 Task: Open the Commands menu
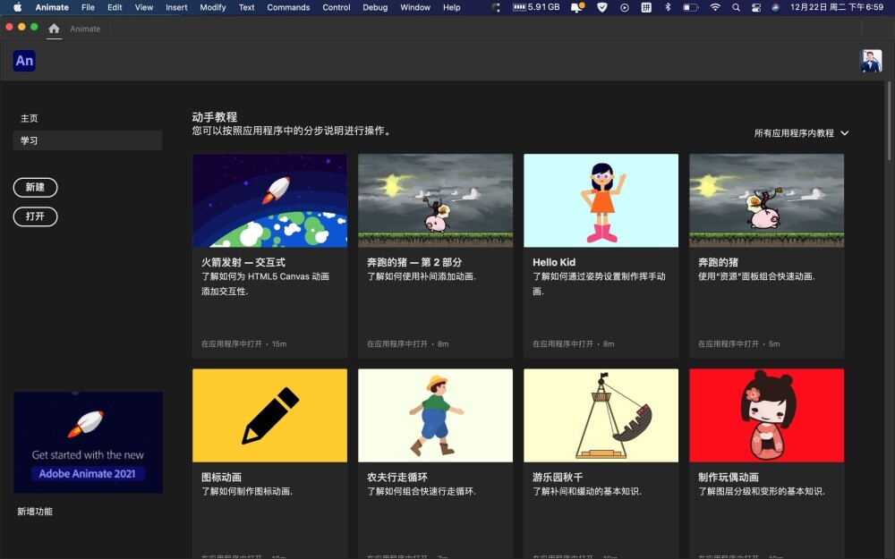[288, 7]
